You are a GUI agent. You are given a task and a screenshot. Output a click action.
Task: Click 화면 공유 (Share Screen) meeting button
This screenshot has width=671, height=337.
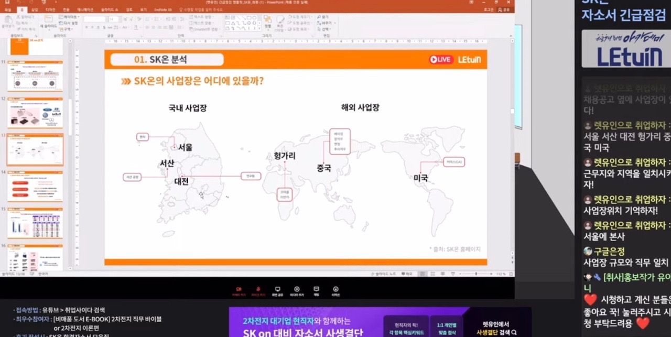tap(277, 291)
